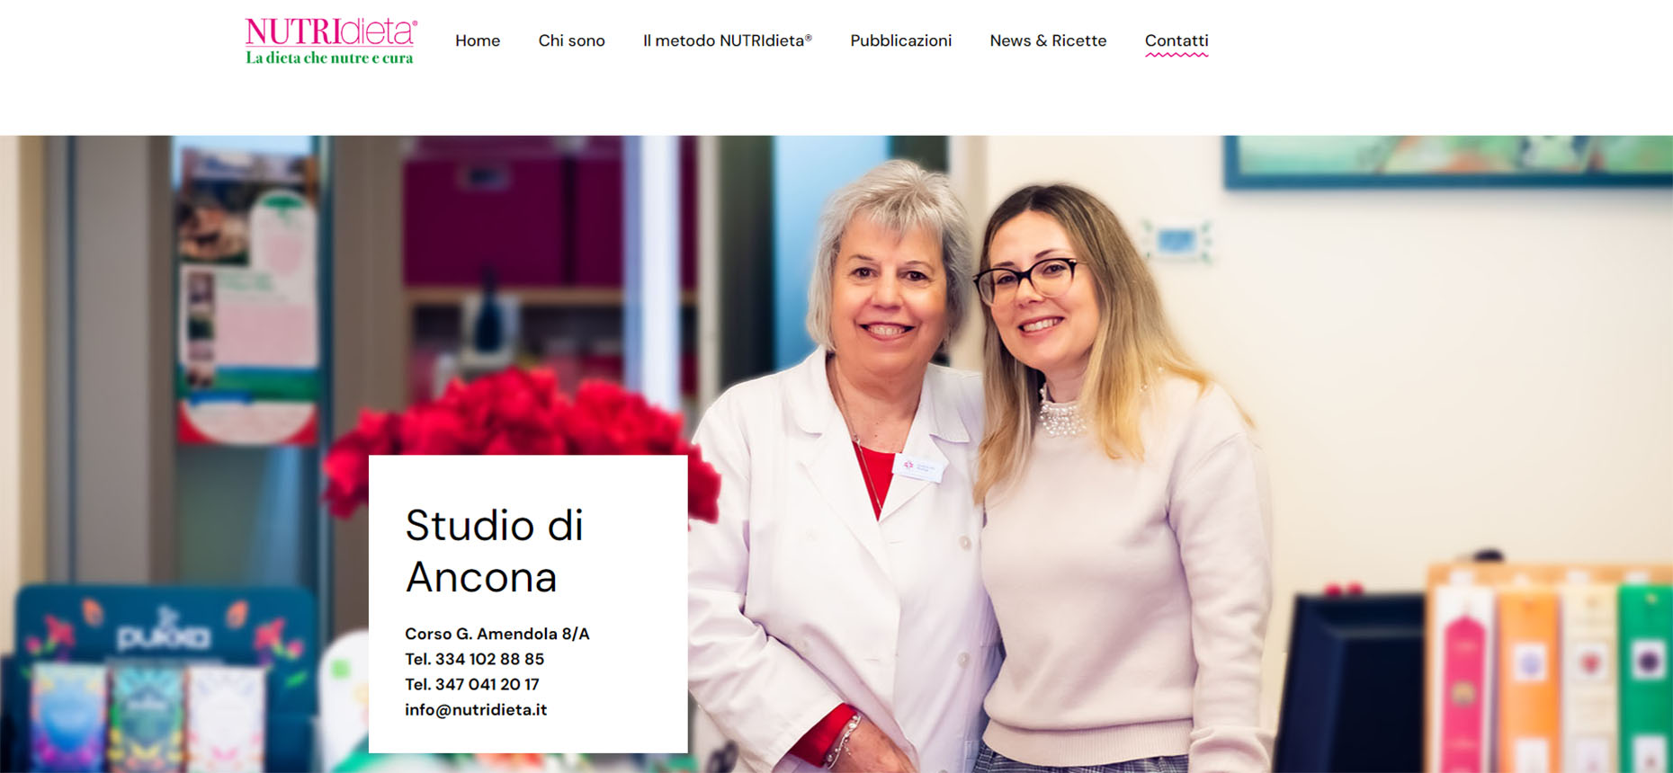Screen dimensions: 1673x773
Task: Click the address Corso G. Amendola 8/A
Action: [497, 634]
